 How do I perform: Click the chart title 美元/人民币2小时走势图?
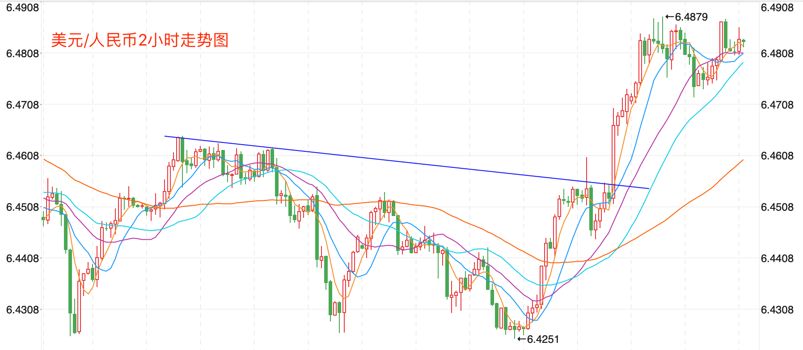tap(140, 40)
